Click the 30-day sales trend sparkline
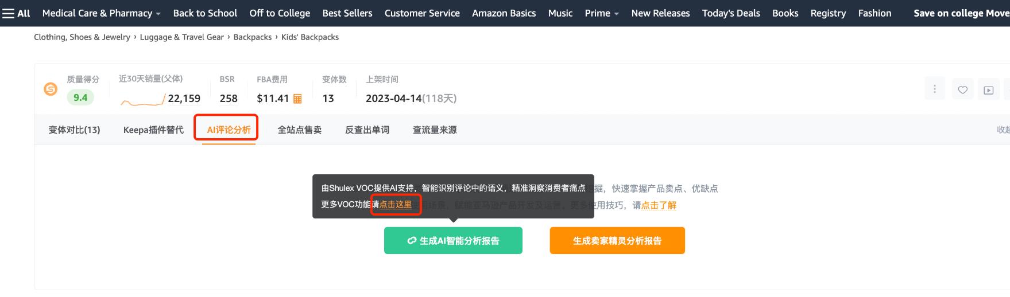Viewport: 1010px width, 297px height. click(142, 101)
